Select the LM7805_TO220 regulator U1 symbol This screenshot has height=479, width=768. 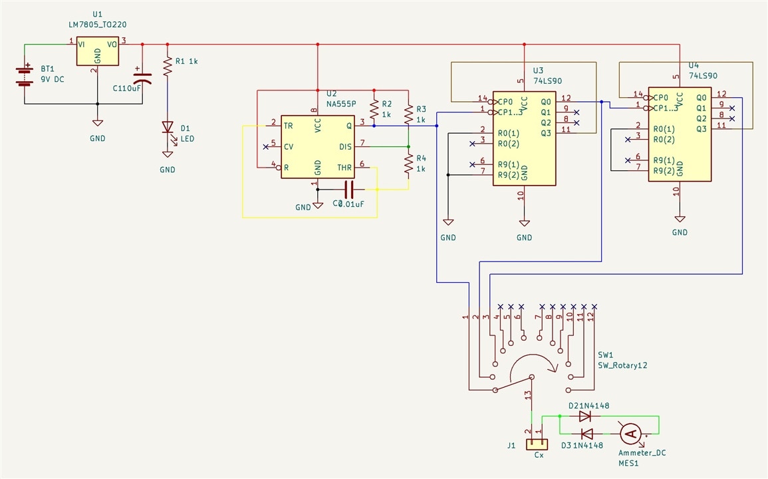click(x=98, y=51)
